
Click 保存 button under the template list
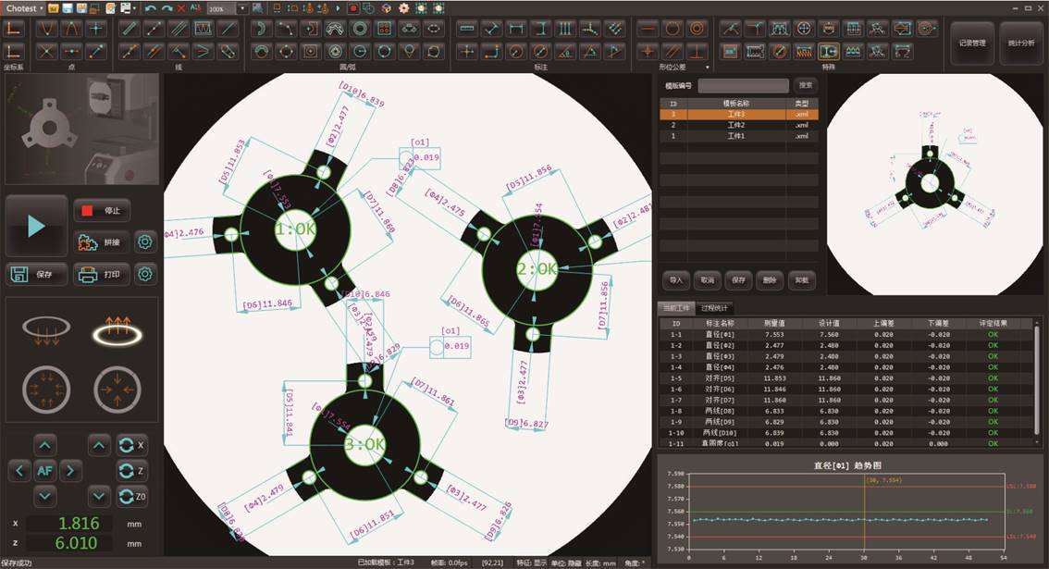[x=738, y=280]
